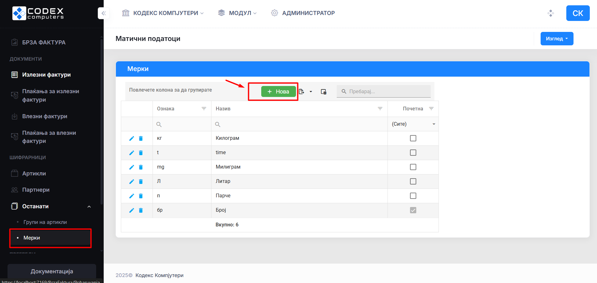Open the Изглед dropdown button
Viewport: 597px width, 283px height.
(x=557, y=39)
